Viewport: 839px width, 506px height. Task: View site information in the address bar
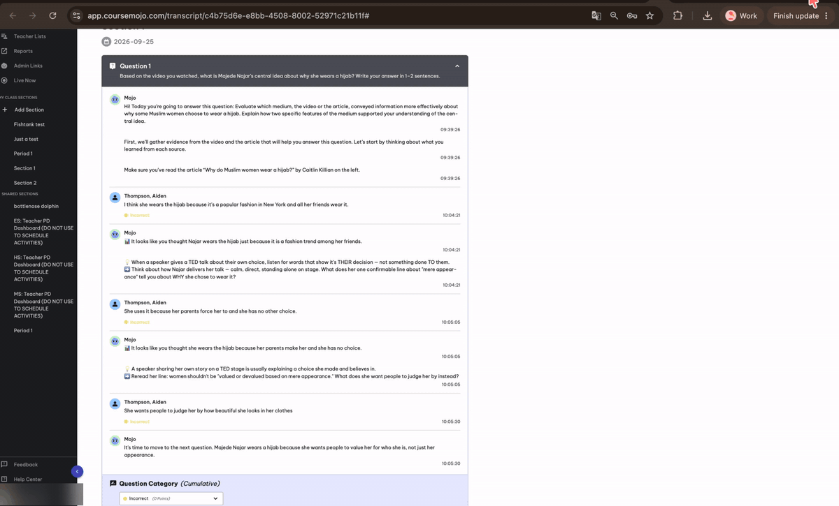pyautogui.click(x=76, y=15)
